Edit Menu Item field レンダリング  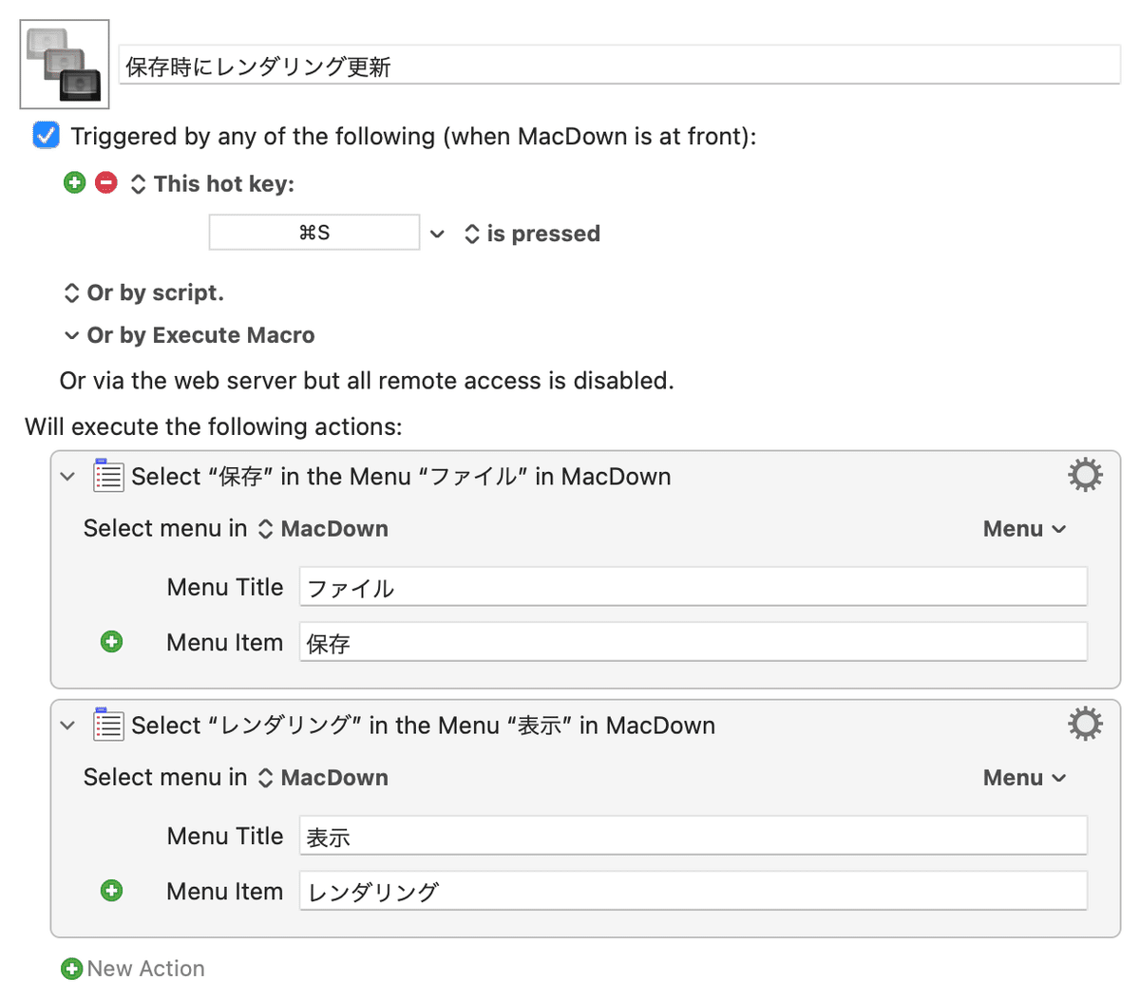693,891
